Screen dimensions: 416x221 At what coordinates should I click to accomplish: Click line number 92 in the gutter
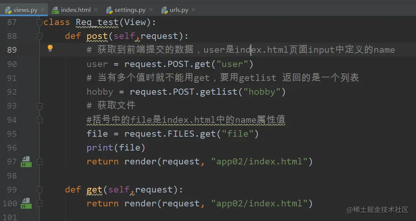(12, 92)
